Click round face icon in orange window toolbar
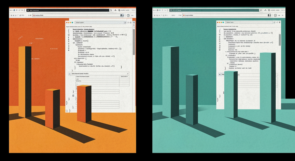The width and height of the screenshot is (295, 161). click(128, 15)
